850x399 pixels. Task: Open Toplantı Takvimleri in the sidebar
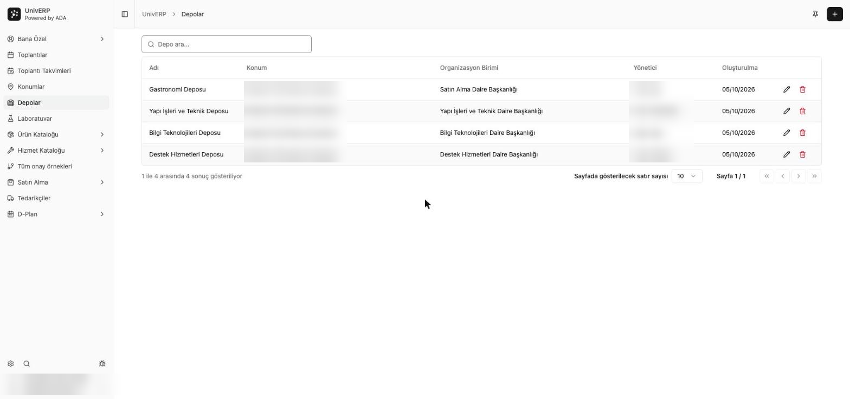click(56, 71)
